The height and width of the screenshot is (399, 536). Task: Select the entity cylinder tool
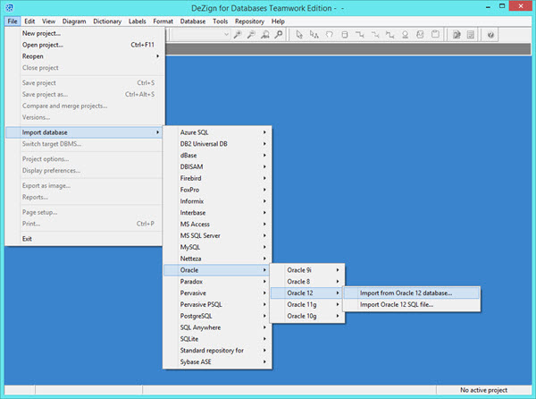pos(345,35)
